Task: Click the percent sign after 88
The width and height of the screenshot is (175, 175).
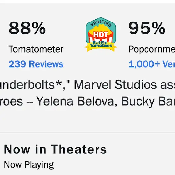Action: (x=39, y=28)
